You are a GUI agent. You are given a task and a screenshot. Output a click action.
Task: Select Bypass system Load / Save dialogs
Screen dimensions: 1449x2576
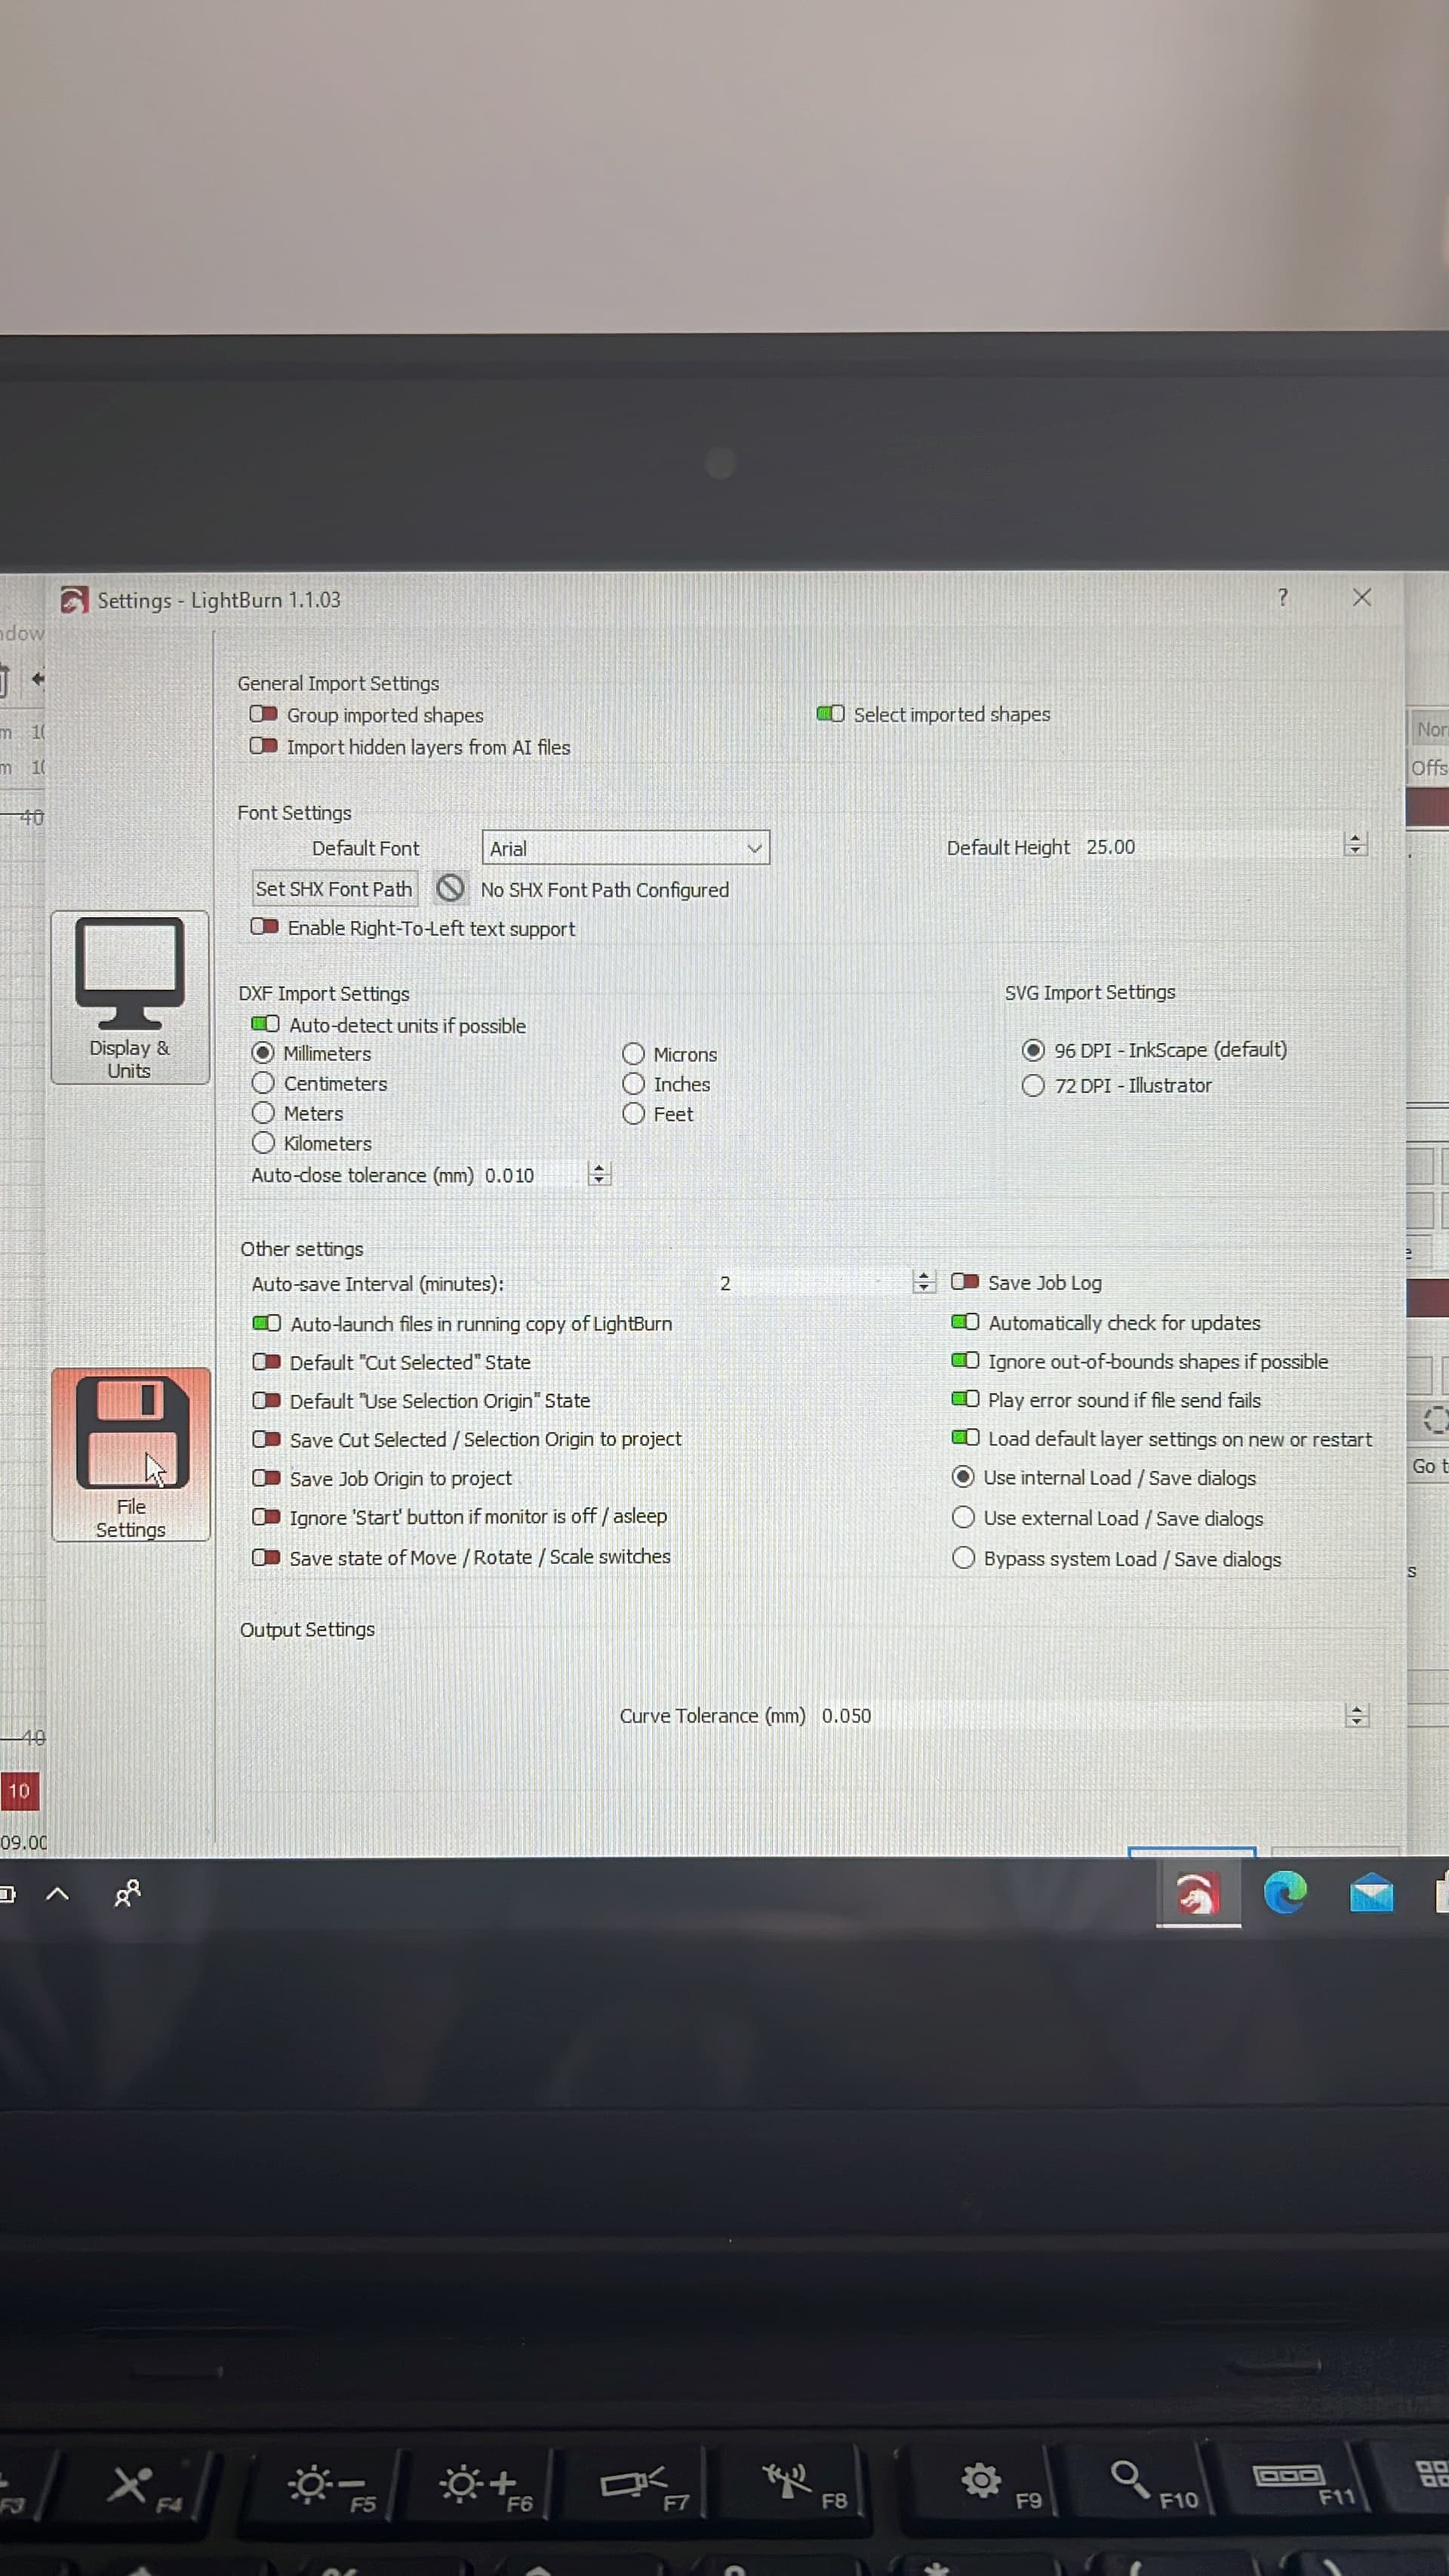tap(963, 1558)
